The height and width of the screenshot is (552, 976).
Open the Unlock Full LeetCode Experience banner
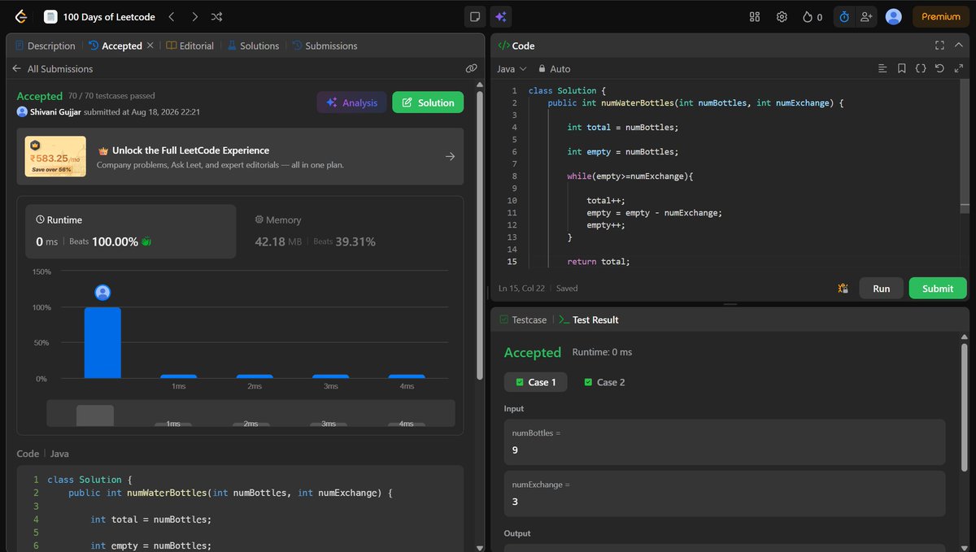pos(240,156)
